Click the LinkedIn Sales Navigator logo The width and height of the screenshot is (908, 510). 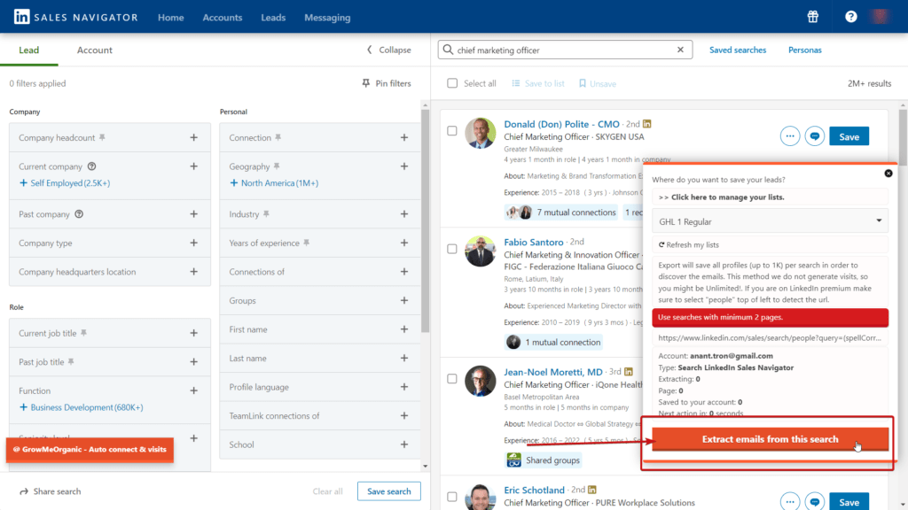(x=76, y=18)
